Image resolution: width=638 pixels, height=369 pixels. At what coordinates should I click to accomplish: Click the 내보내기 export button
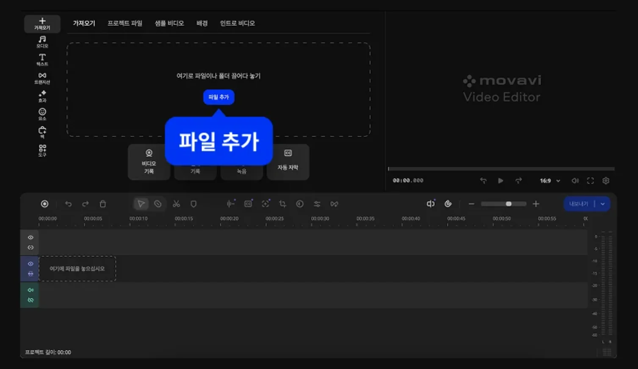(579, 204)
